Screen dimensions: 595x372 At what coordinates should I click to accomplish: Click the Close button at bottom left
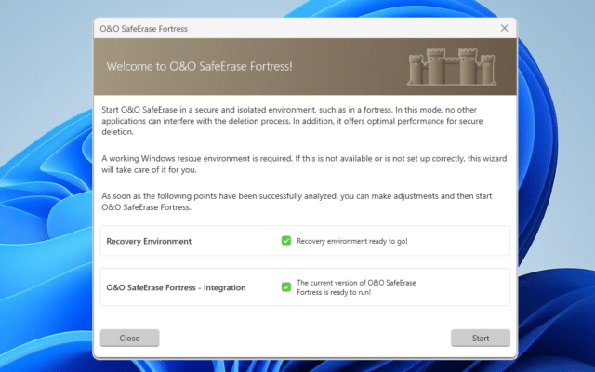[x=129, y=338]
